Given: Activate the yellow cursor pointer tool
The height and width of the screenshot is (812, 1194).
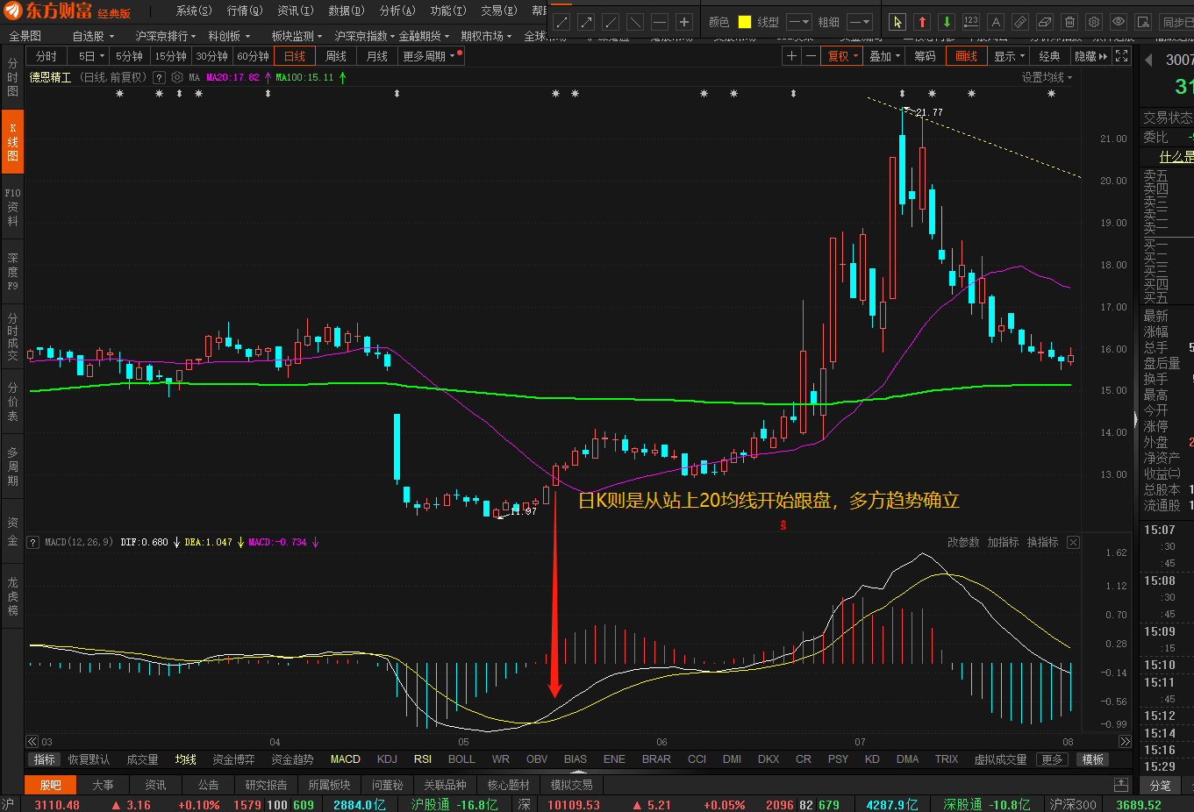Looking at the screenshot, I should [897, 22].
